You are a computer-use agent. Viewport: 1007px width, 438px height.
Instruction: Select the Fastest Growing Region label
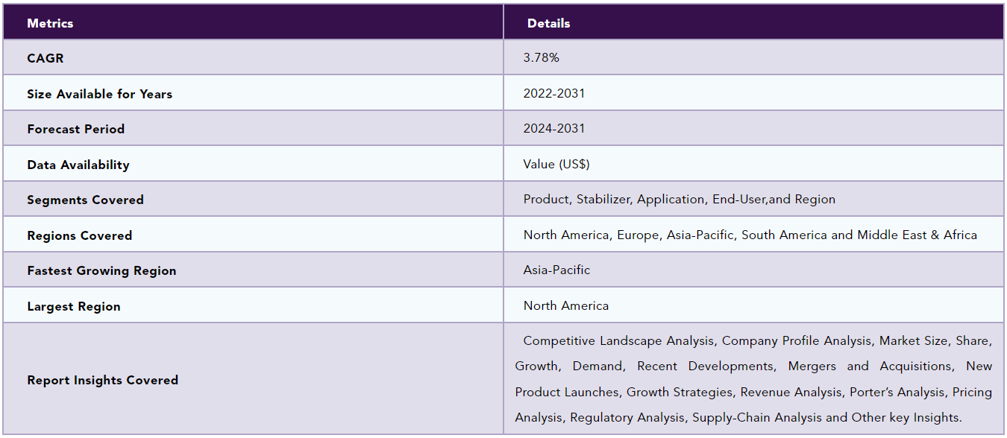pyautogui.click(x=101, y=270)
